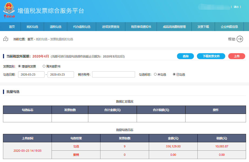Click the 批量勾选日志 heading

(x=125, y=130)
